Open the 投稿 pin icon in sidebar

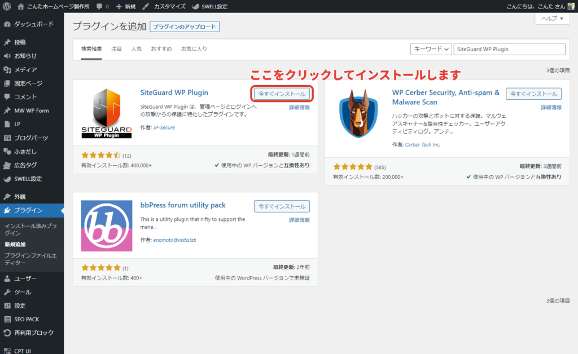click(7, 42)
